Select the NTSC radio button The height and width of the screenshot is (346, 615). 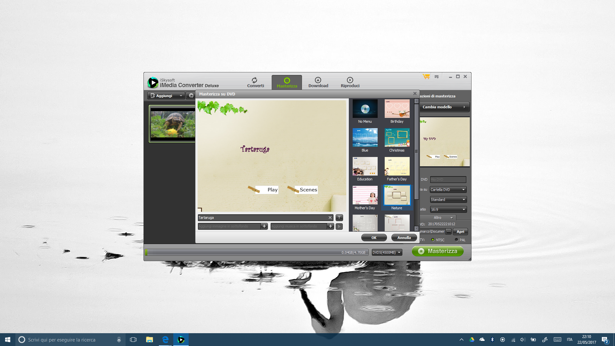433,240
